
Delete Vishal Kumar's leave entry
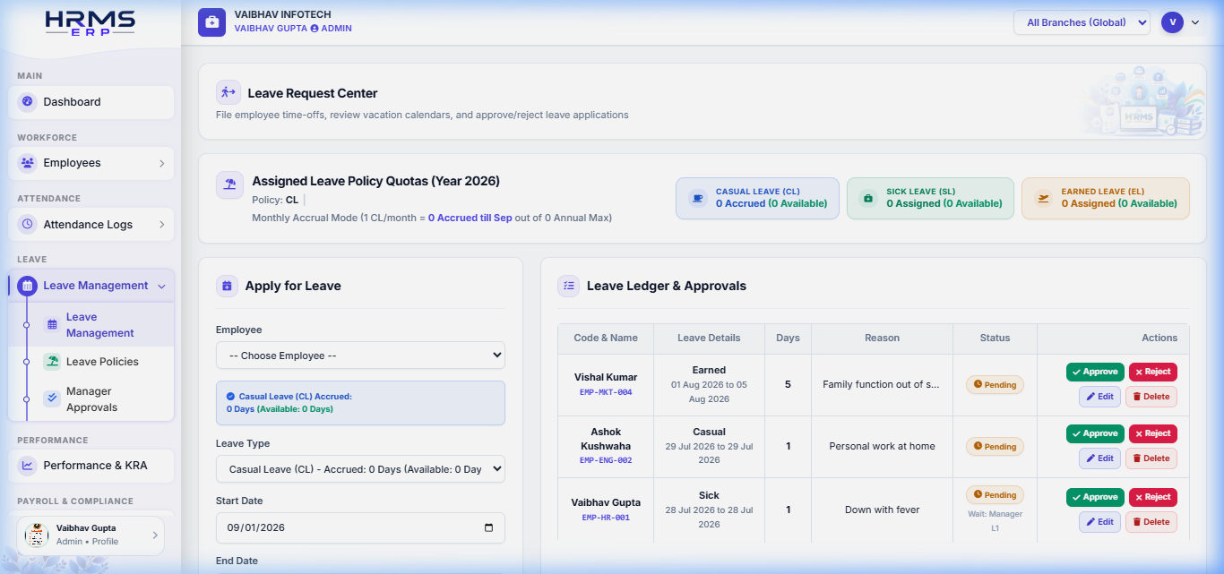pyautogui.click(x=1151, y=396)
